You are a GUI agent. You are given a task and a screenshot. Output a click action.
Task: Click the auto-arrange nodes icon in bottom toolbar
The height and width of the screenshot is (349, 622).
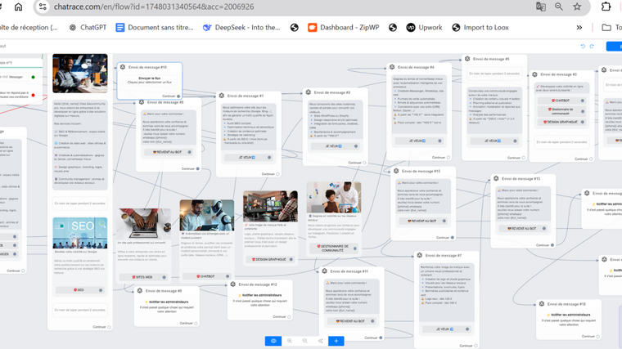click(320, 341)
